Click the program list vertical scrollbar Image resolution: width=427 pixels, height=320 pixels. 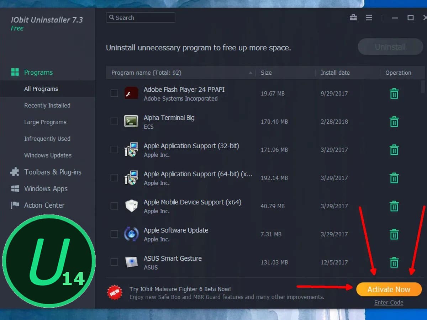(423, 86)
